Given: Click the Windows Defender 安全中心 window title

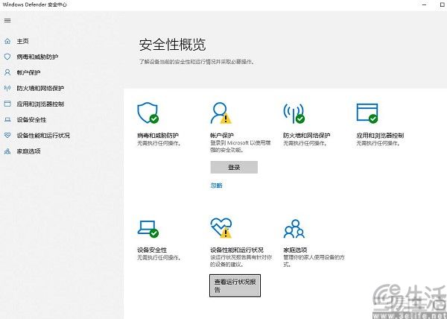Looking at the screenshot, I should click(x=35, y=4).
